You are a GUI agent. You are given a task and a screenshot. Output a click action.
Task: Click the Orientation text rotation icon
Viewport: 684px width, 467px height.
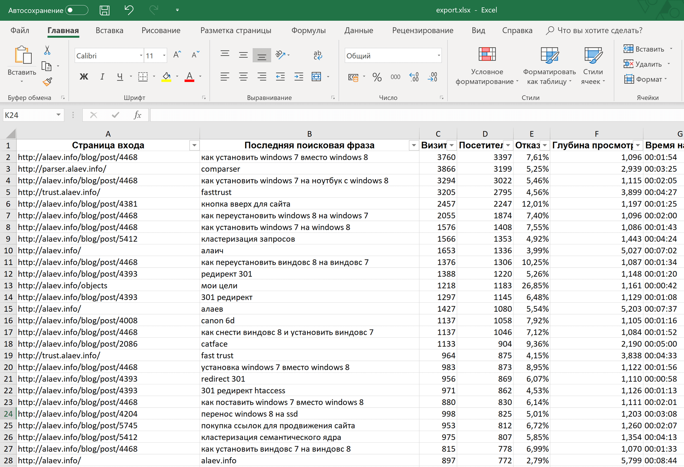click(281, 55)
